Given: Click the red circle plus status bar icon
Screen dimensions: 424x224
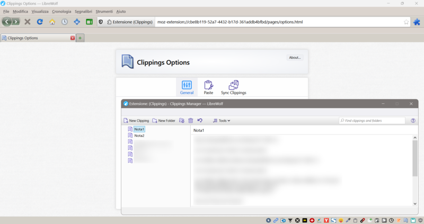Looking at the screenshot, I should pos(312,220).
